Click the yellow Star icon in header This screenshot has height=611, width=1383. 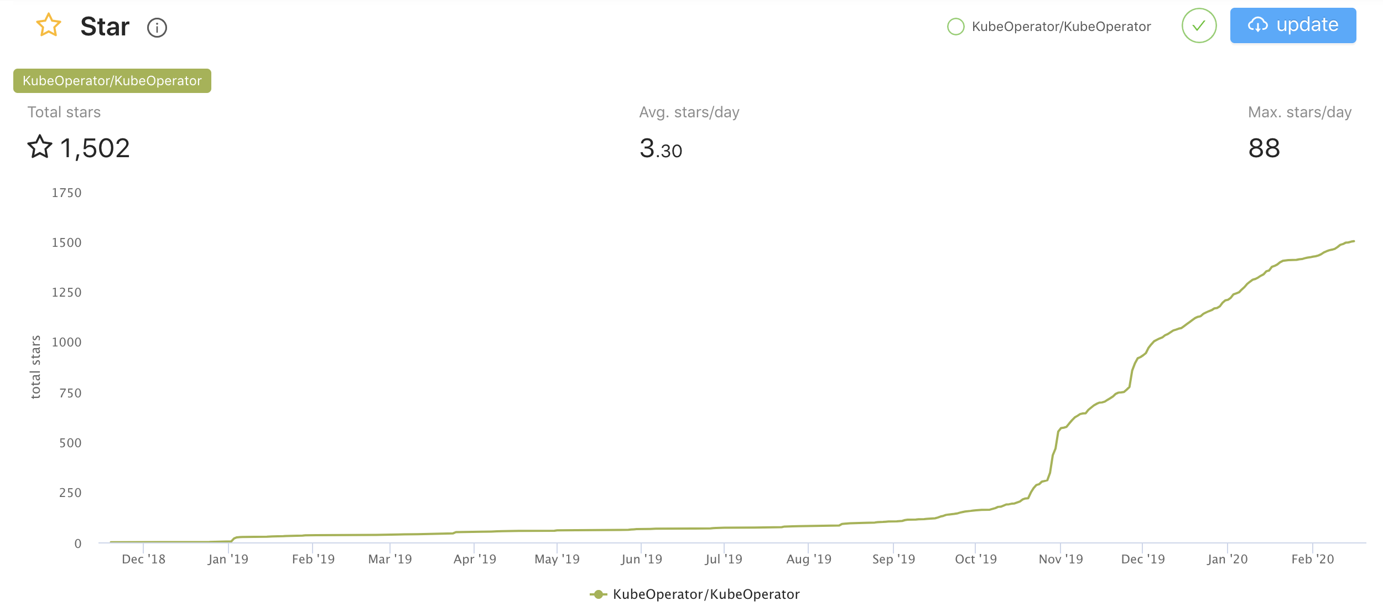click(49, 25)
